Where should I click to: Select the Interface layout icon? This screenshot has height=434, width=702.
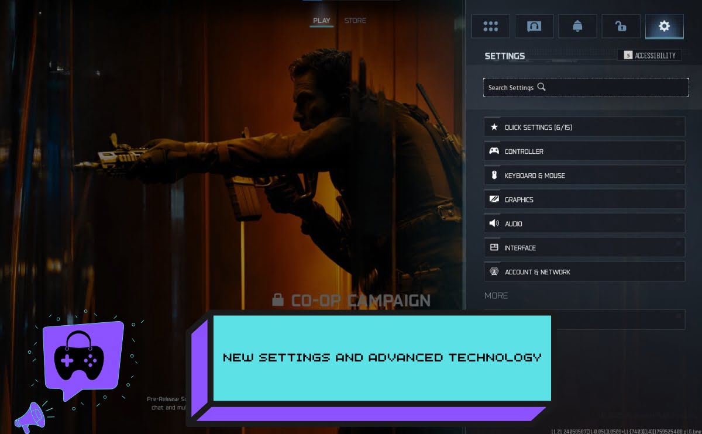tap(494, 247)
